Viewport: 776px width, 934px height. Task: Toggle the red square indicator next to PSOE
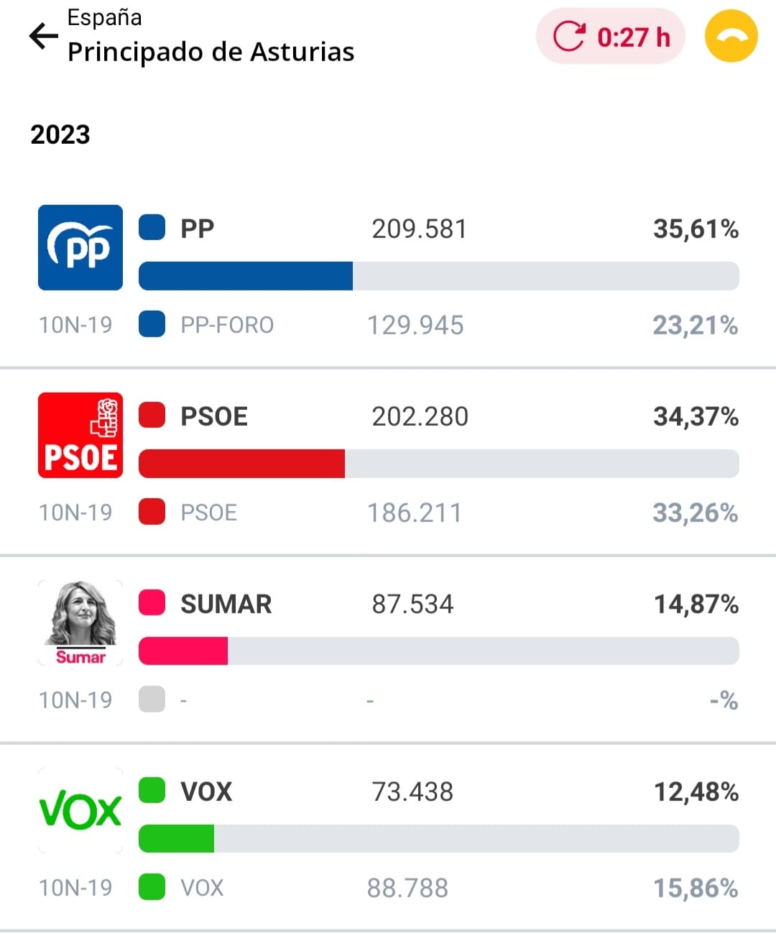tap(151, 416)
